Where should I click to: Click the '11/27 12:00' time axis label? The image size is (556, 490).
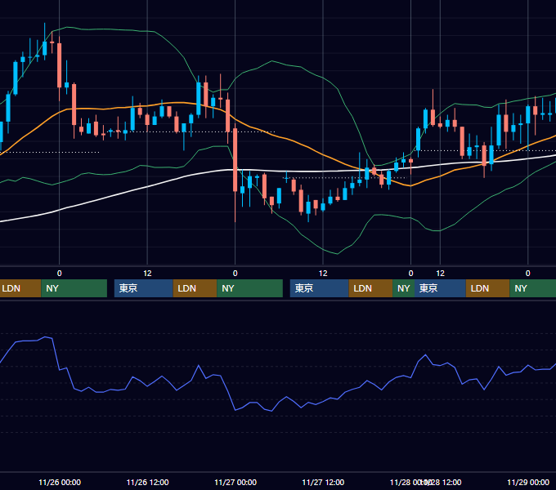coord(323,482)
